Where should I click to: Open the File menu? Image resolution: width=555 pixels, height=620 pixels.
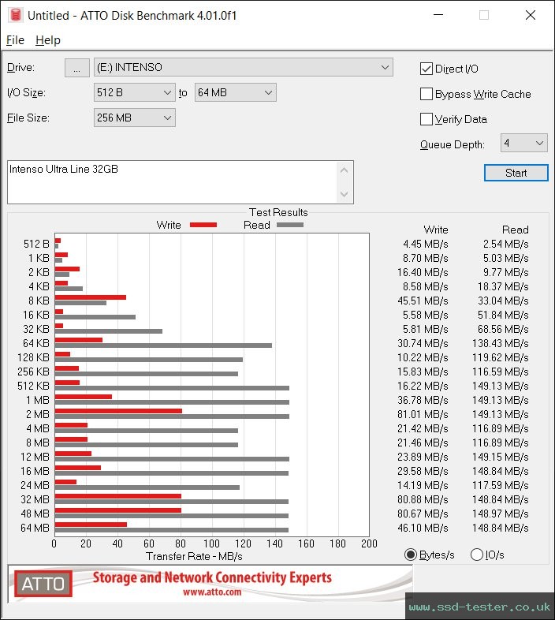[16, 40]
